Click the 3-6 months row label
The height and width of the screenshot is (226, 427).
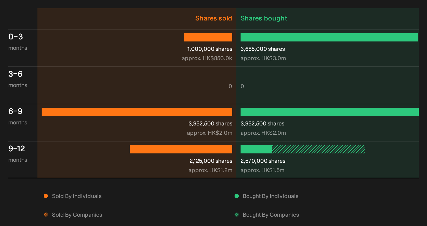pos(18,79)
